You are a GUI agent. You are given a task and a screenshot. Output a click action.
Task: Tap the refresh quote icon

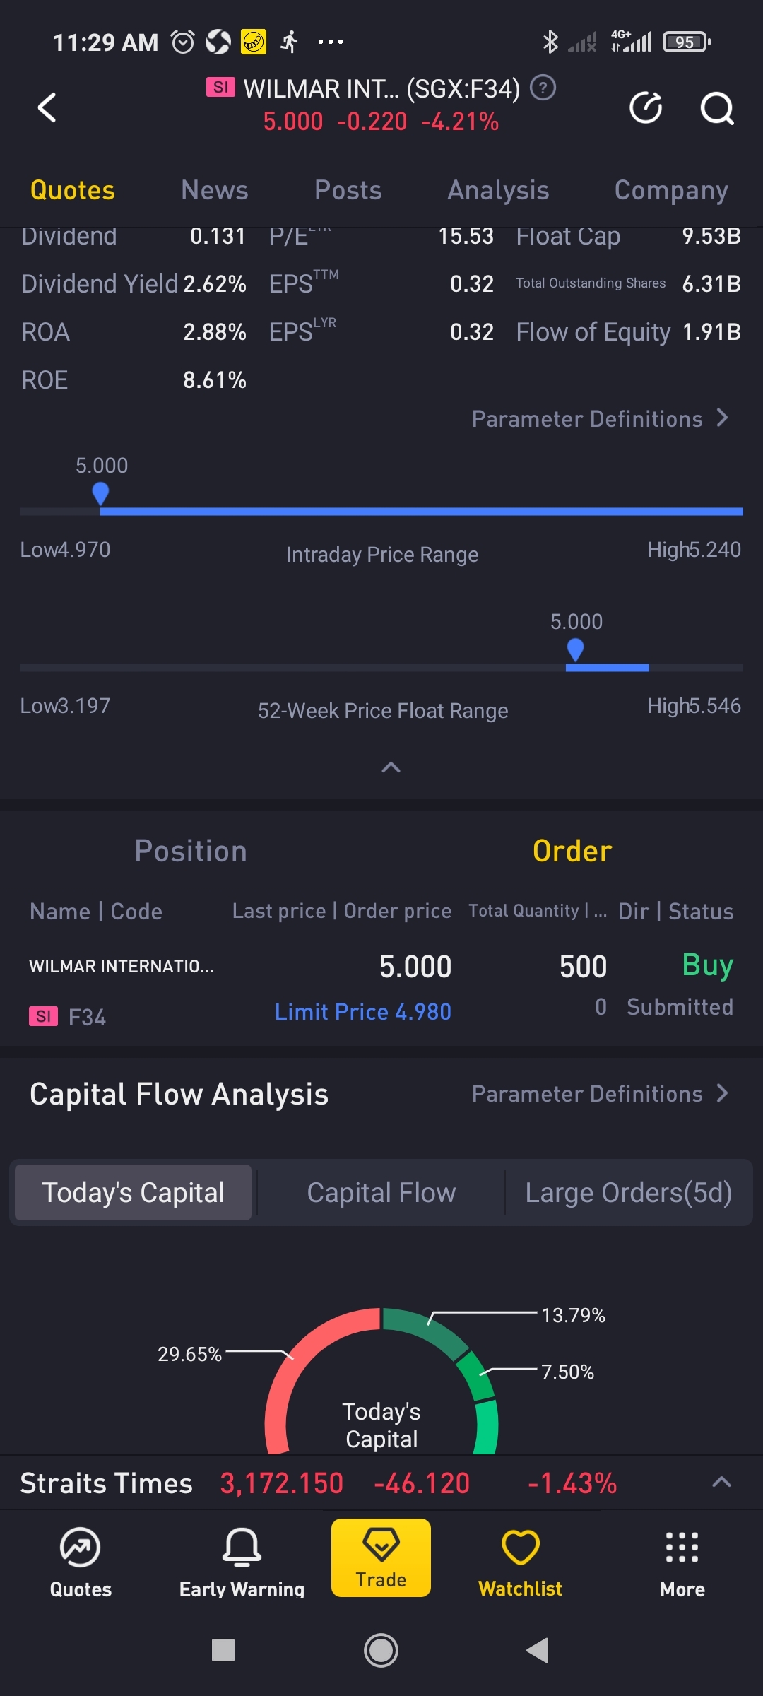646,108
